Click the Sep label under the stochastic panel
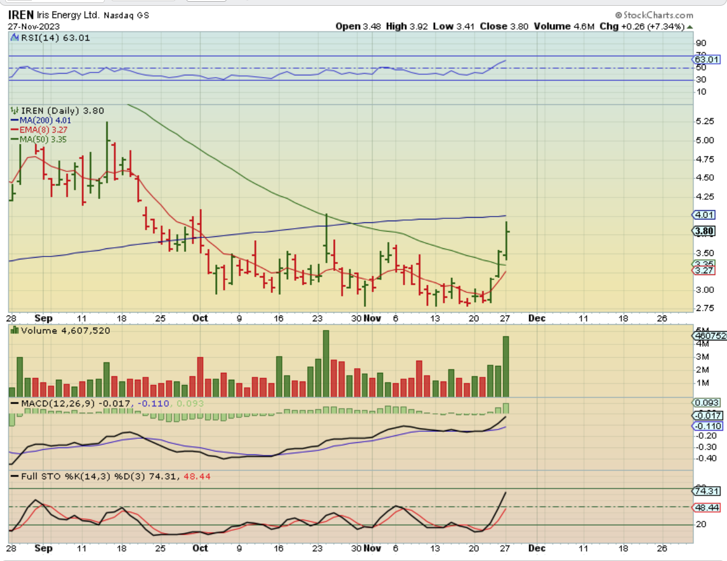This screenshot has height=561, width=727. tap(43, 548)
